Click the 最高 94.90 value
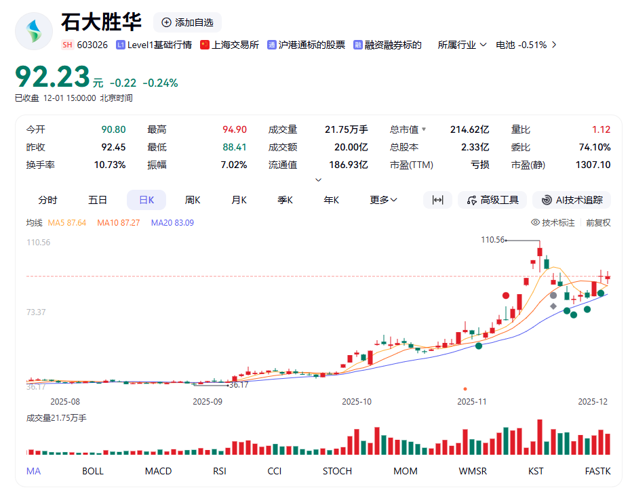 pyautogui.click(x=235, y=129)
